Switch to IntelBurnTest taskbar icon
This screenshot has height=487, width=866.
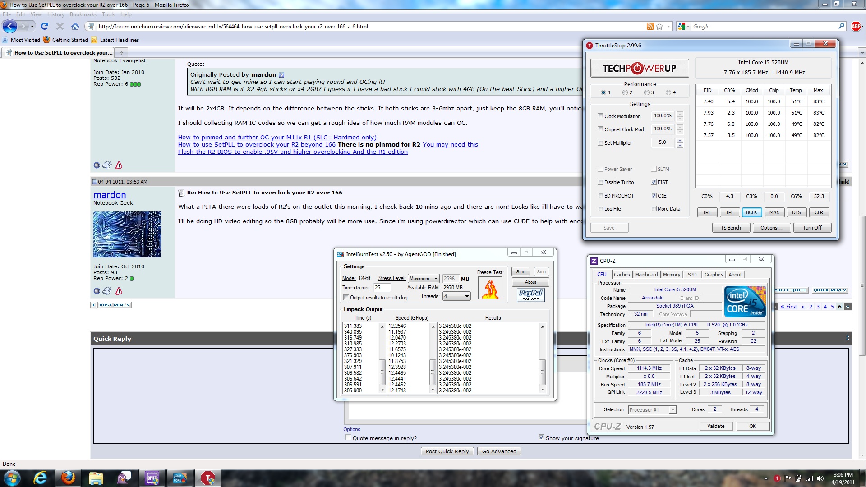(x=180, y=478)
